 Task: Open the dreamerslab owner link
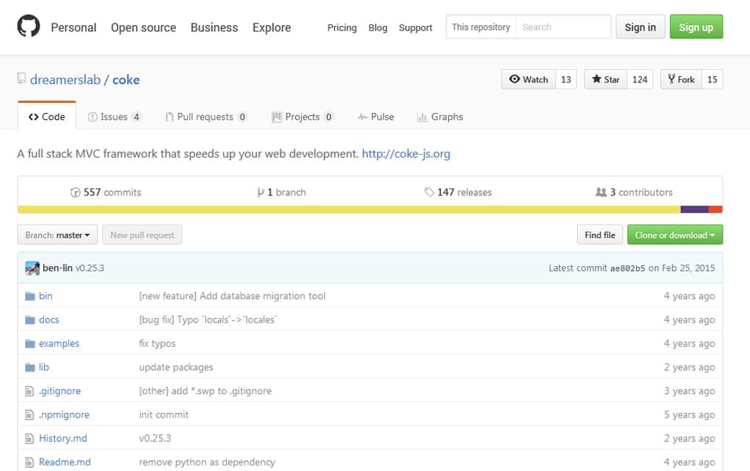coord(65,80)
